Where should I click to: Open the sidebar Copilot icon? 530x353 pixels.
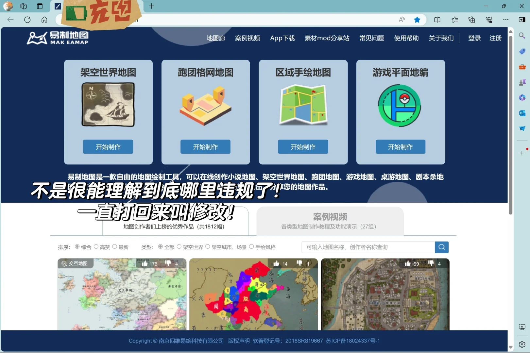pos(522,97)
